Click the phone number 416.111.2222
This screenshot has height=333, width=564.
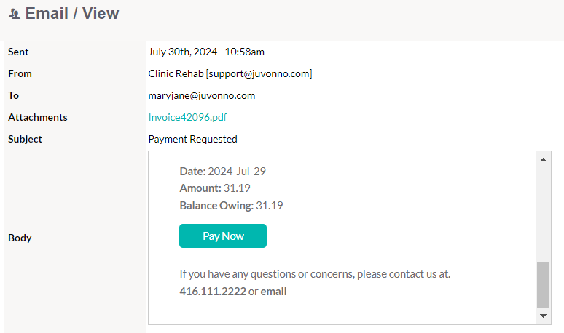point(213,292)
